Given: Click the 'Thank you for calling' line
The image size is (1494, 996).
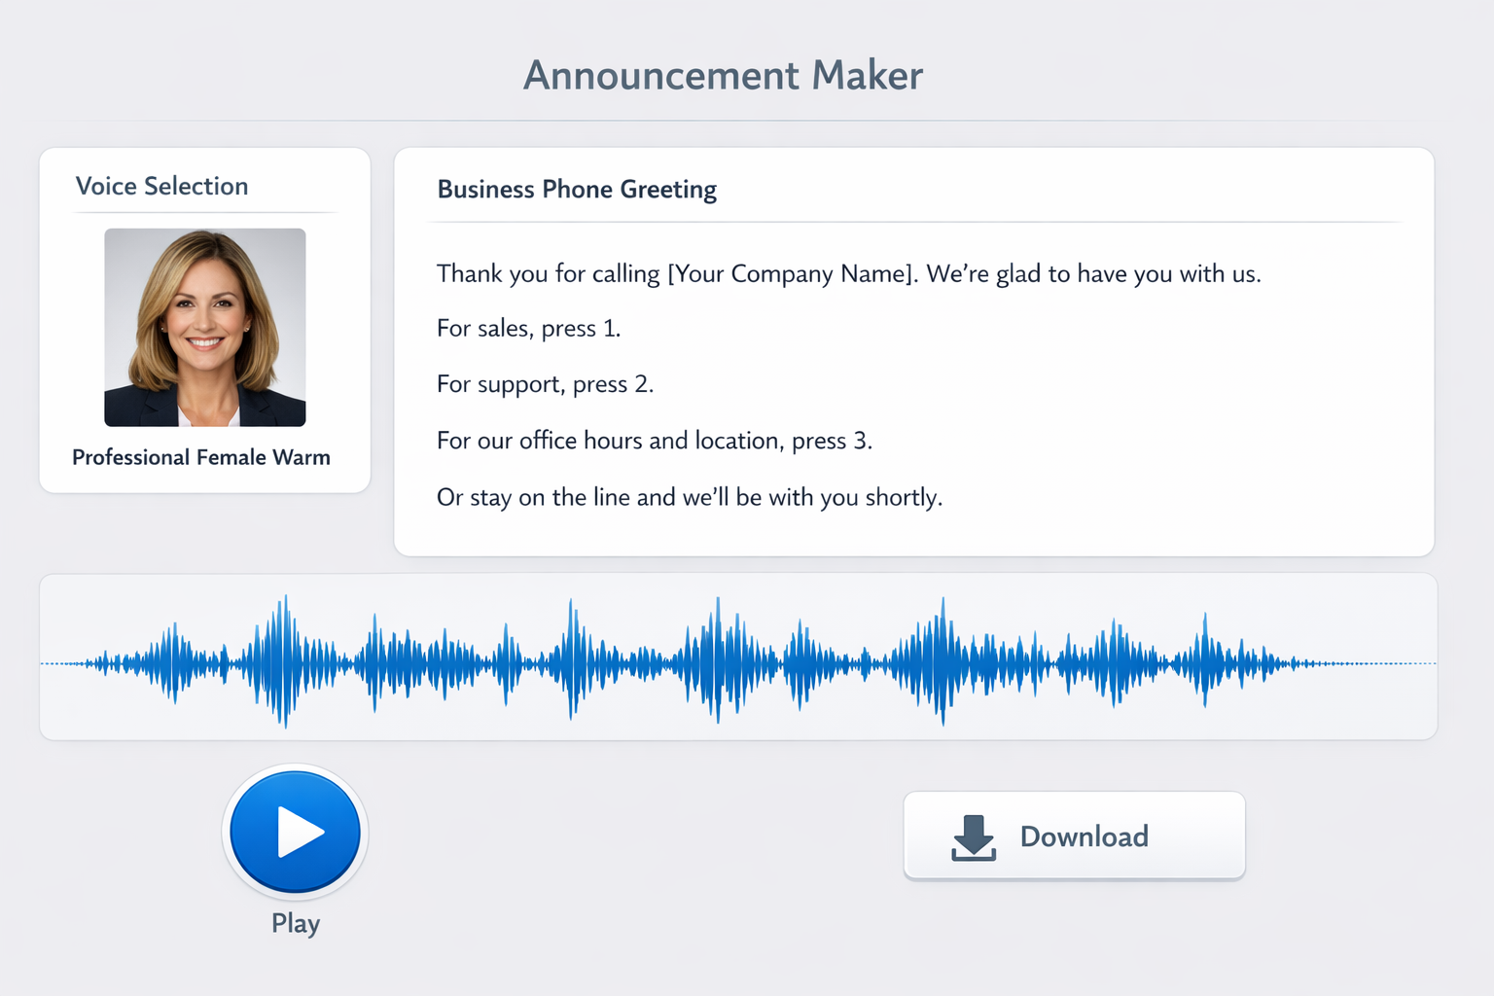Looking at the screenshot, I should pos(848,273).
